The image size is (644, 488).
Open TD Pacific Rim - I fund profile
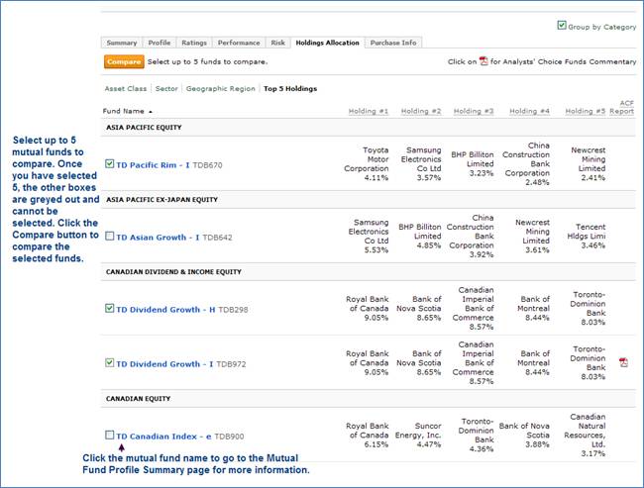pyautogui.click(x=153, y=165)
